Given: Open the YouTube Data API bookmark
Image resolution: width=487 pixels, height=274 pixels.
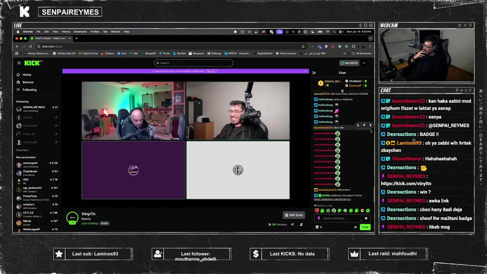Looking at the screenshot, I should click(x=64, y=53).
